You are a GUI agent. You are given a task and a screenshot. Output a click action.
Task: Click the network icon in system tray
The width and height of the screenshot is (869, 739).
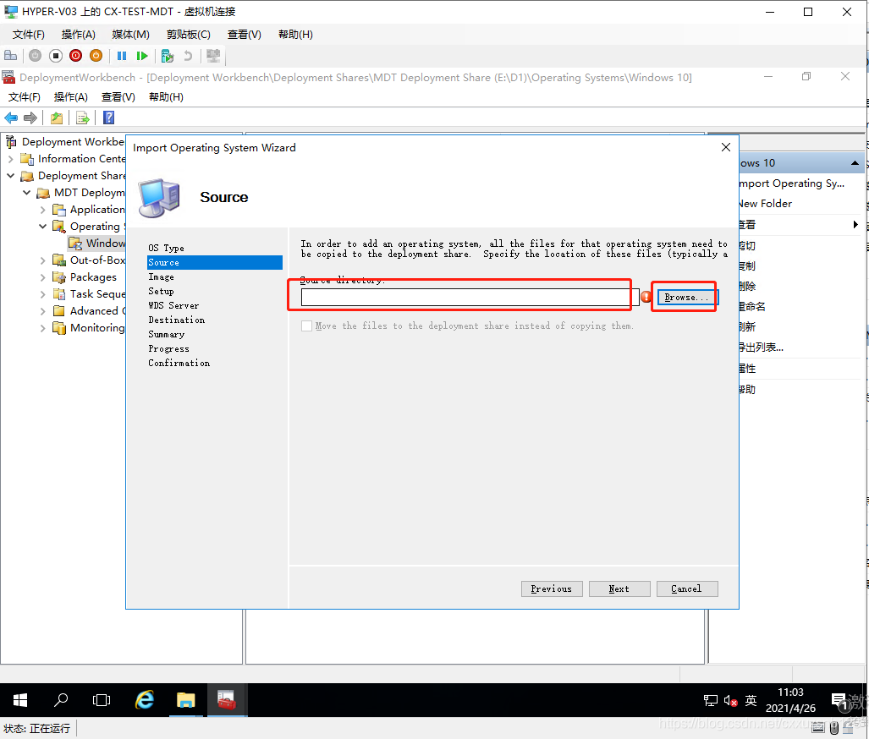[710, 700]
